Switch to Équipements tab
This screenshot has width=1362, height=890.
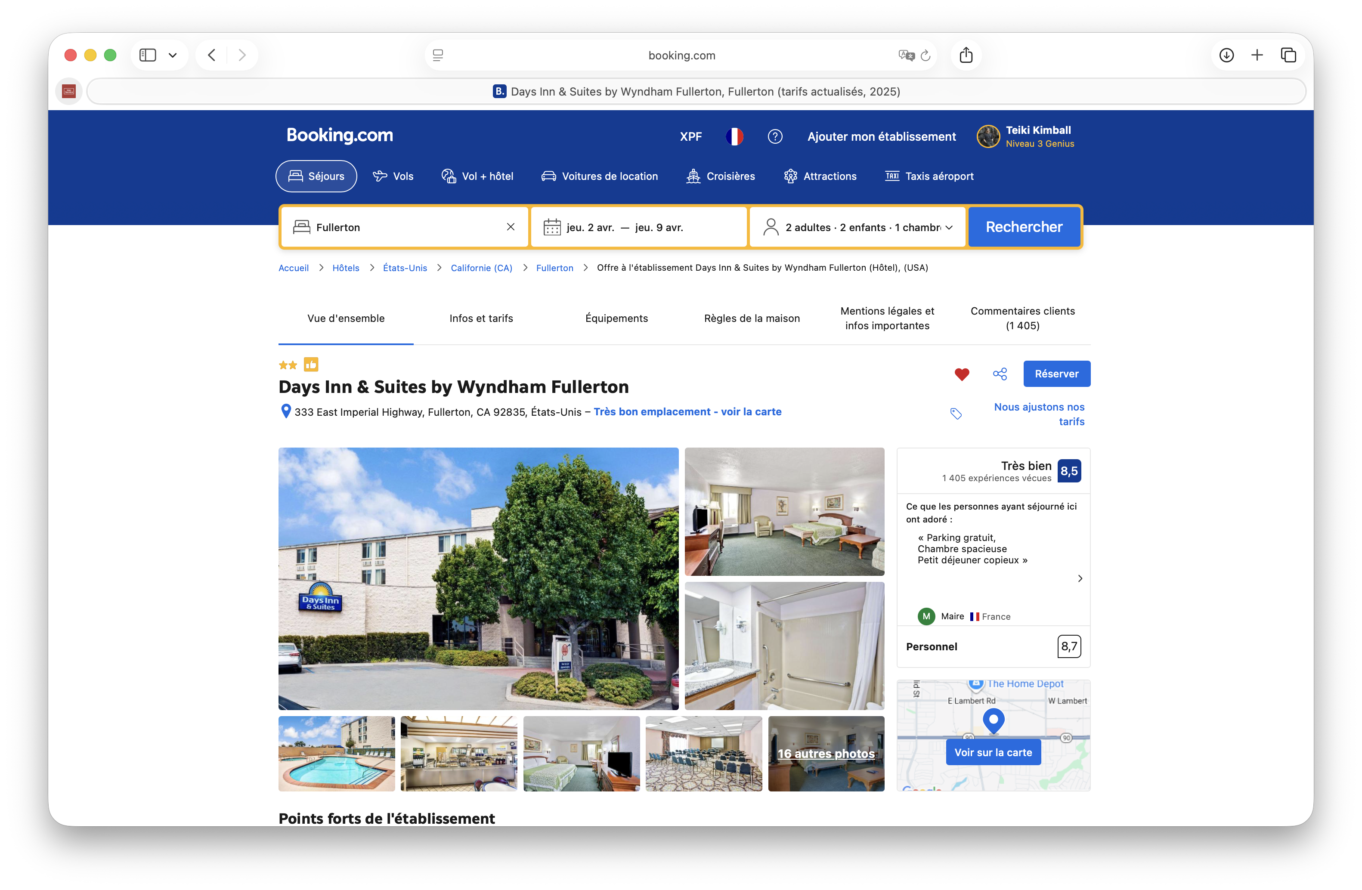click(x=616, y=318)
